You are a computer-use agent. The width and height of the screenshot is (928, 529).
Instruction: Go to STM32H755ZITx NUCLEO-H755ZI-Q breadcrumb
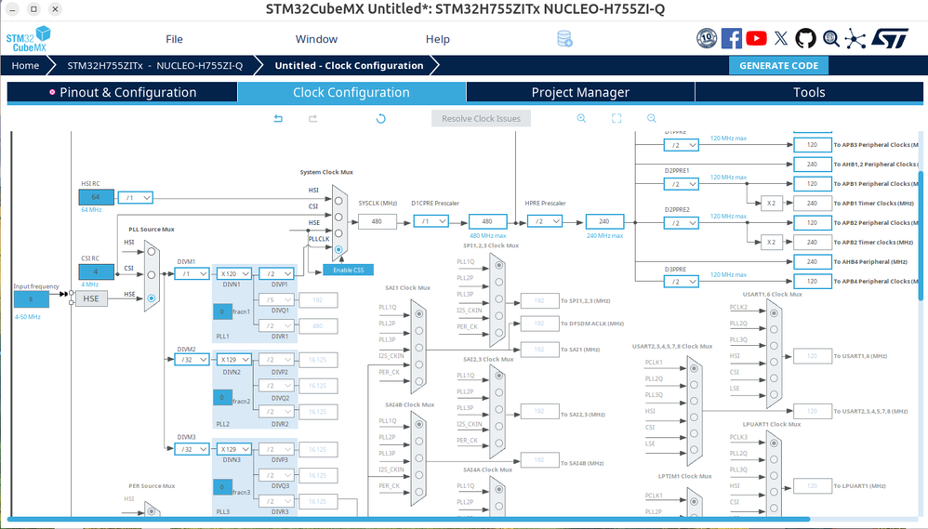coord(155,66)
